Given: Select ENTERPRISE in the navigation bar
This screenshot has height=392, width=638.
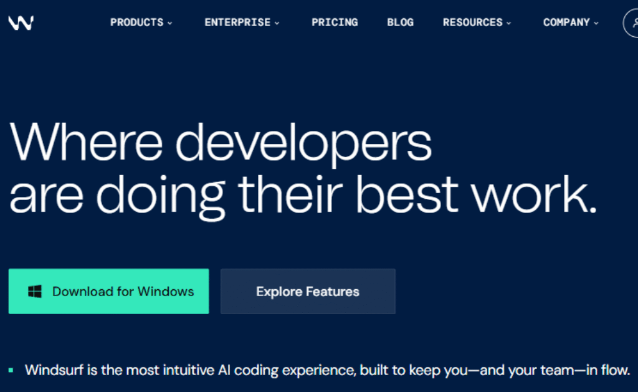Looking at the screenshot, I should coord(237,22).
